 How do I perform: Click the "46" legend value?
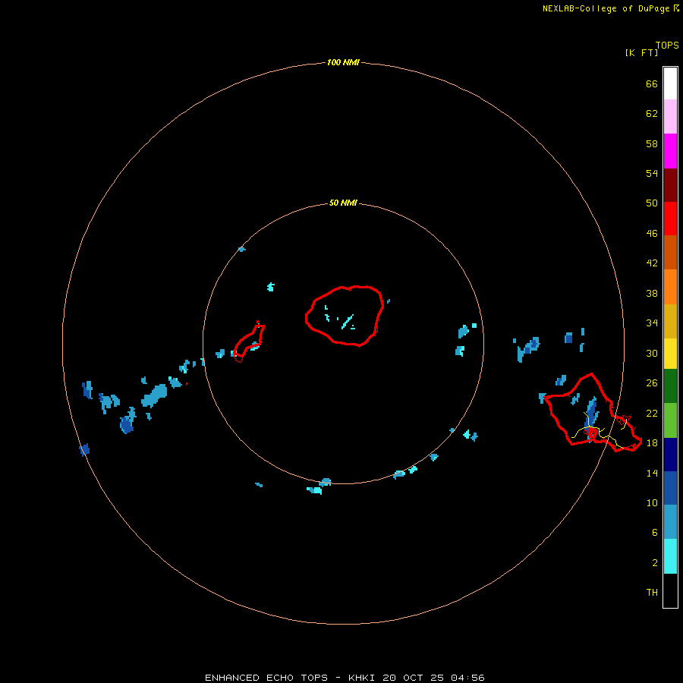point(652,234)
